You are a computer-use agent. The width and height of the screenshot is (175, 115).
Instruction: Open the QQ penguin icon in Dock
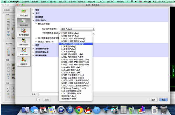pos(88,110)
